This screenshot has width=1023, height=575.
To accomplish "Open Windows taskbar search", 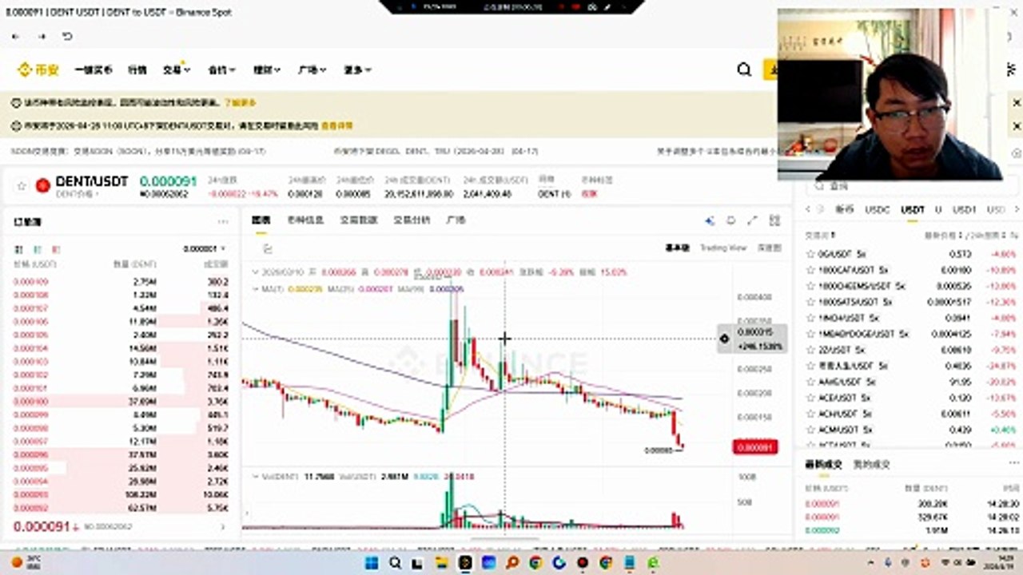I will (396, 563).
